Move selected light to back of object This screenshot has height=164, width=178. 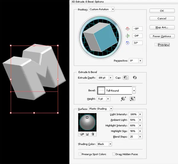(82, 134)
